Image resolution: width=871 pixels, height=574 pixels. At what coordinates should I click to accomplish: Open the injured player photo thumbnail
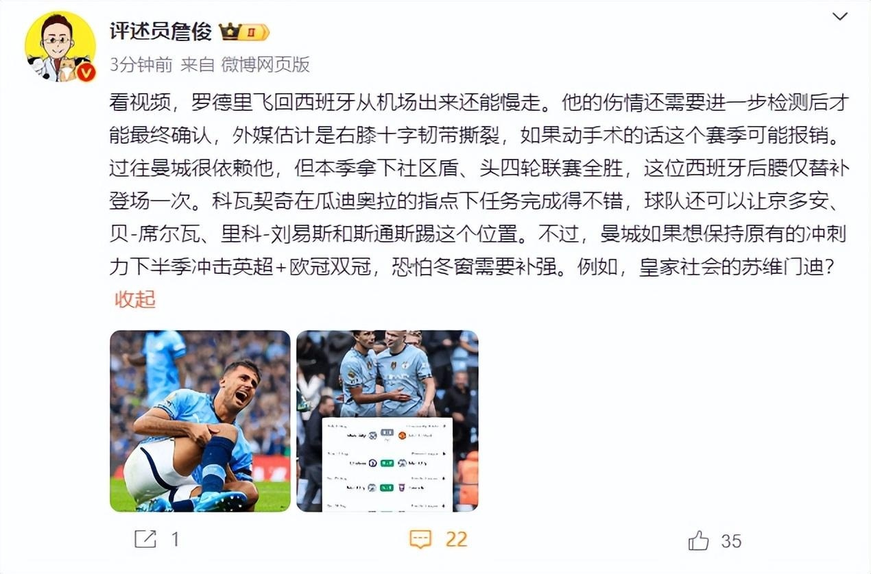tap(200, 421)
